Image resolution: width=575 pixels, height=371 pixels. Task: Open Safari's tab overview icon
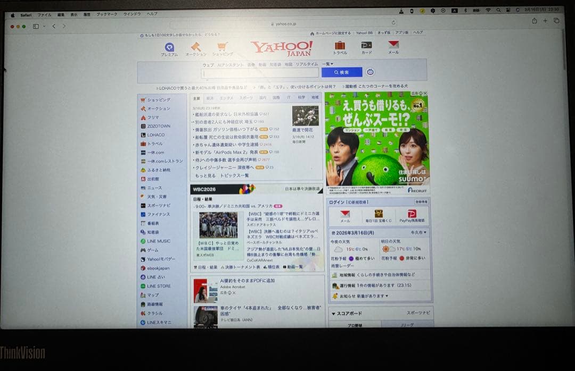coord(556,21)
